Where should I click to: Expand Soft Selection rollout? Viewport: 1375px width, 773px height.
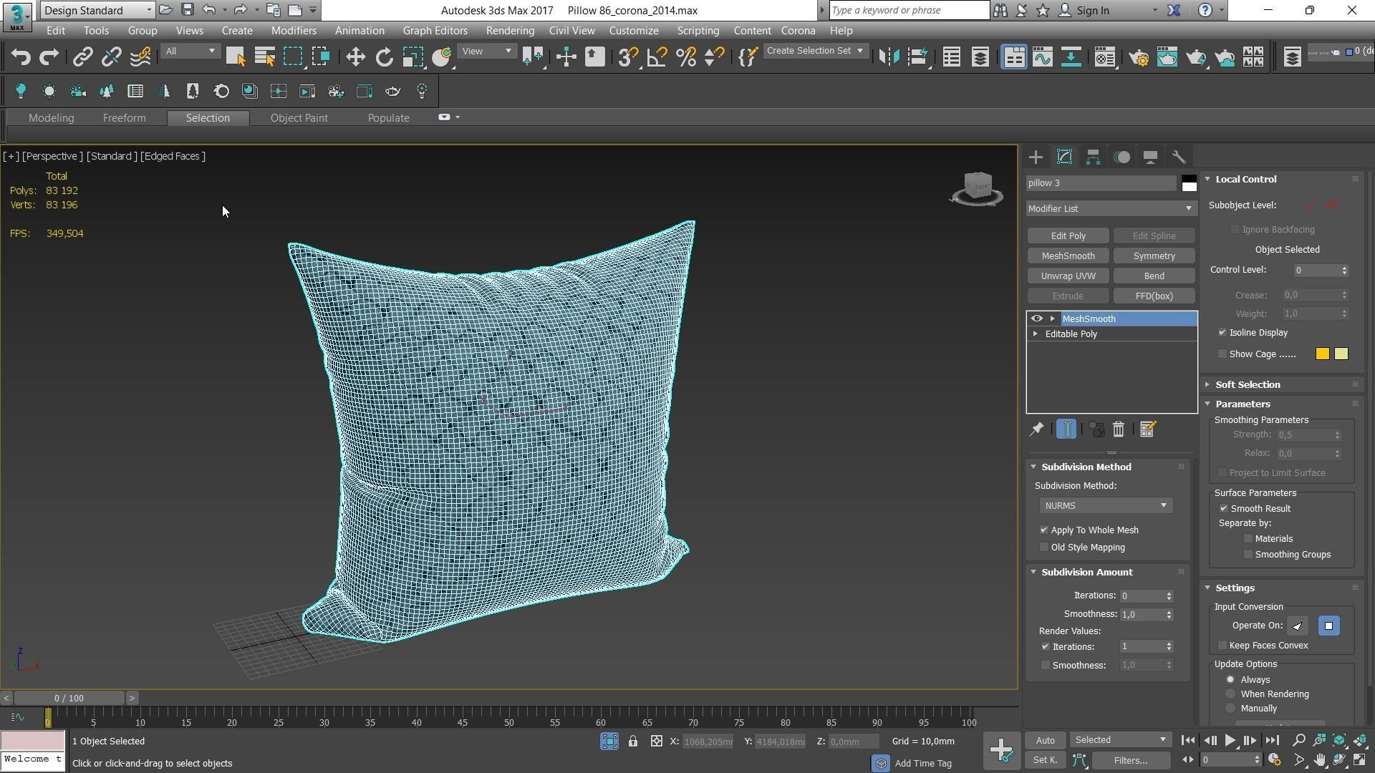click(1248, 385)
